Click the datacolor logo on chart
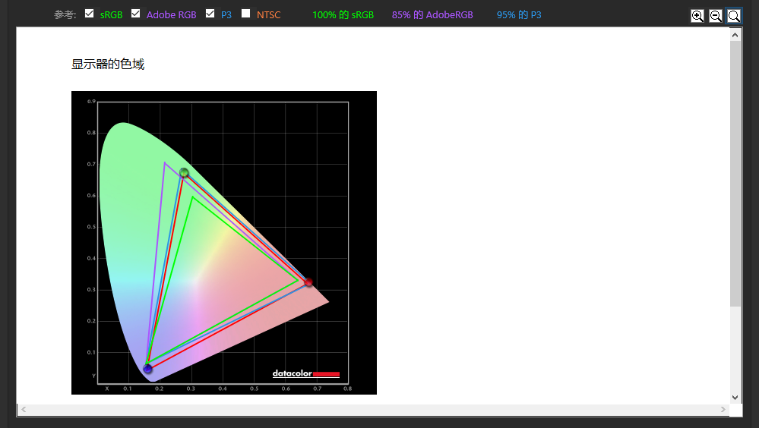The width and height of the screenshot is (759, 428). click(x=306, y=373)
